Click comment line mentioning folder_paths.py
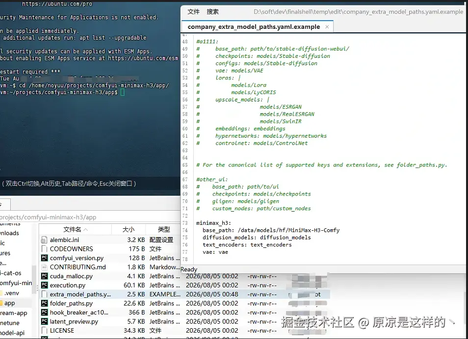The height and width of the screenshot is (339, 468). point(322,165)
